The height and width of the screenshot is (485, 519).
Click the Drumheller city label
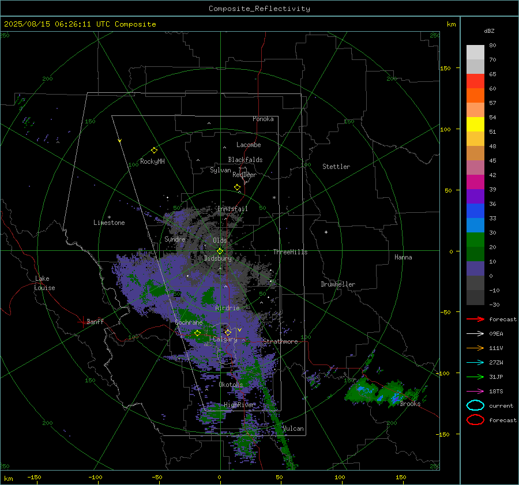(338, 284)
